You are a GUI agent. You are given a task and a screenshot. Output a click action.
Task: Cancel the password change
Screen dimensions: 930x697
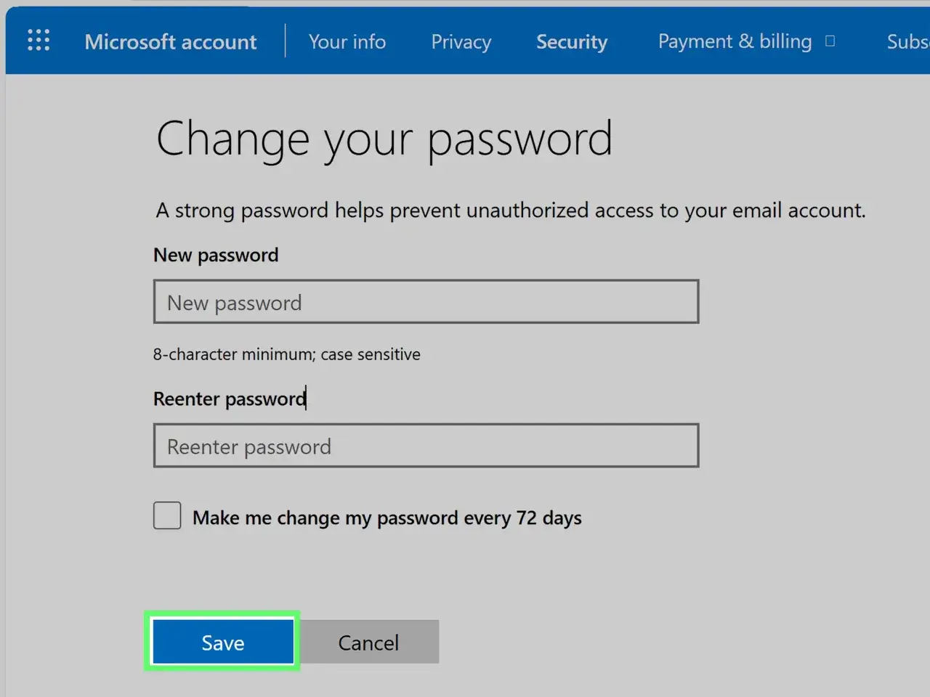click(x=368, y=642)
